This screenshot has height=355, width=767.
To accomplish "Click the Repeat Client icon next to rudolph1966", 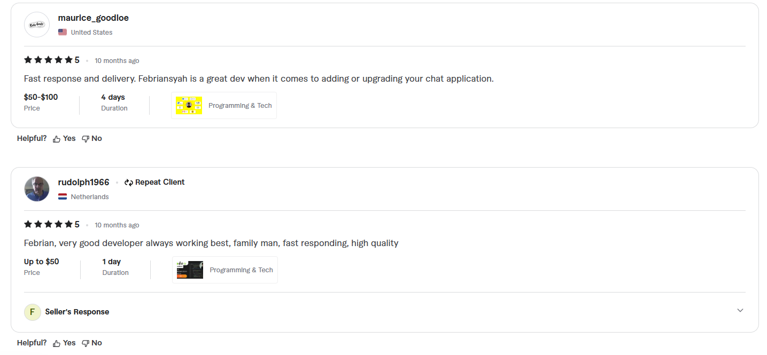I will tap(128, 182).
